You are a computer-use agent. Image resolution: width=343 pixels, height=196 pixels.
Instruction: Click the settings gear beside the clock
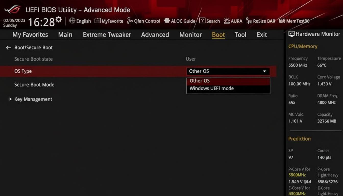coord(59,20)
